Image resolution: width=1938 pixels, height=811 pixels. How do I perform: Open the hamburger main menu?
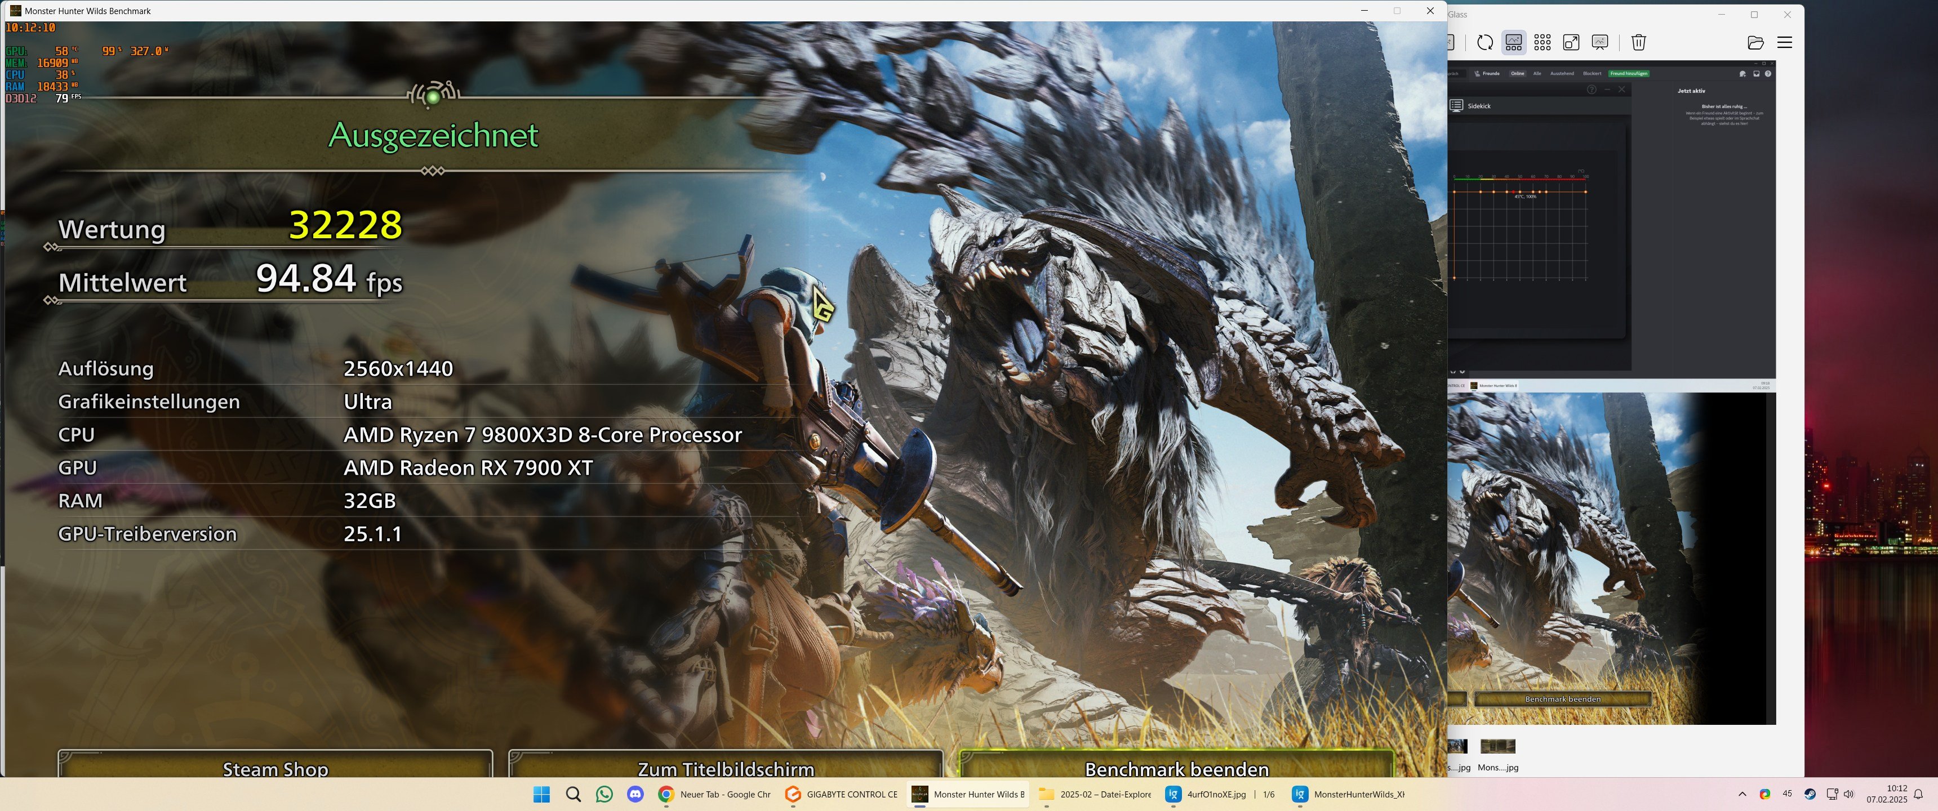click(1785, 43)
